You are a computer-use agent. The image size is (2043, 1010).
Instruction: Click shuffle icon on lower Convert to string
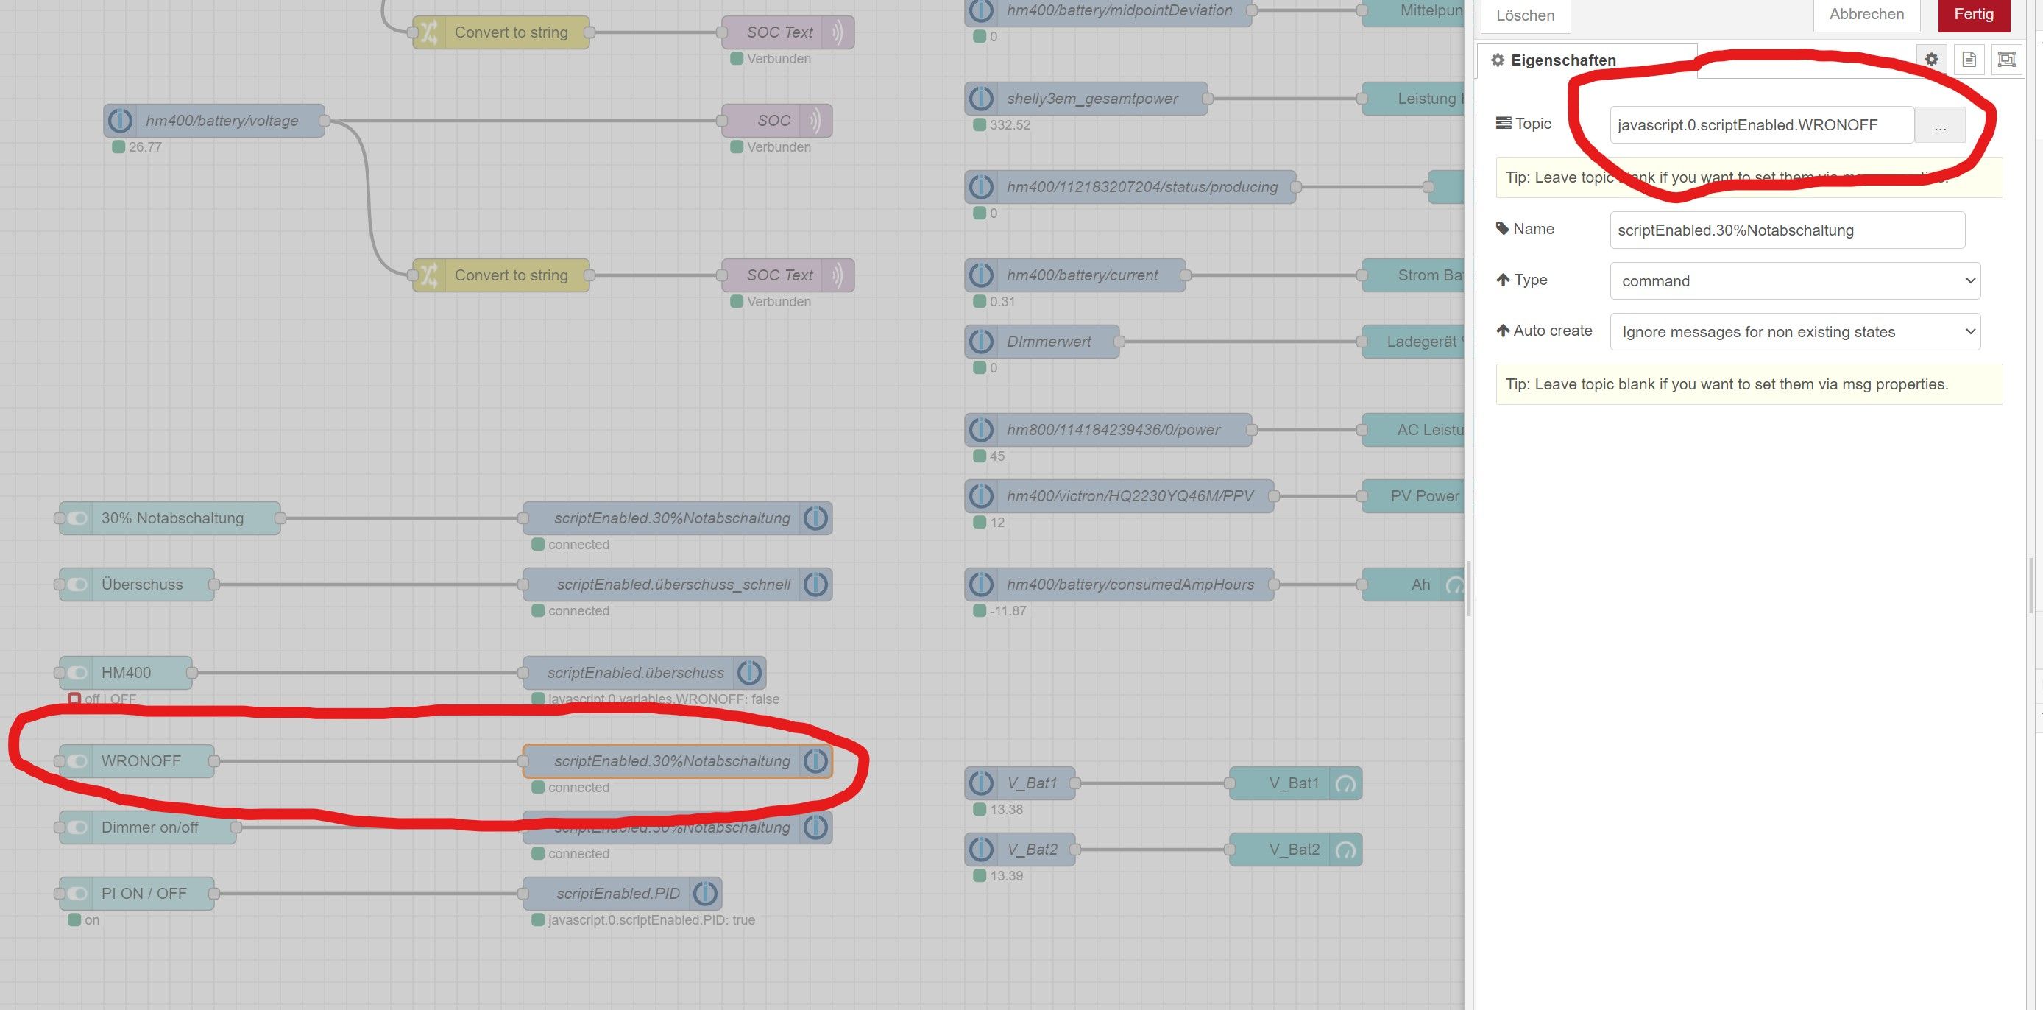point(429,275)
